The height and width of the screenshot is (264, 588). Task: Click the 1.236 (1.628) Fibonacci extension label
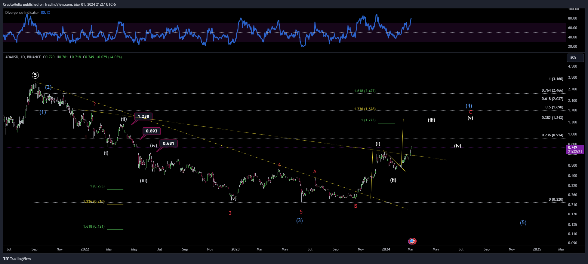click(365, 109)
